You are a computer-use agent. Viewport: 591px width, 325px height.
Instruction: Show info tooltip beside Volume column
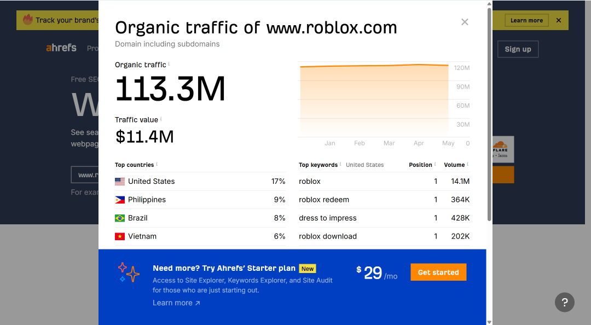(x=468, y=164)
